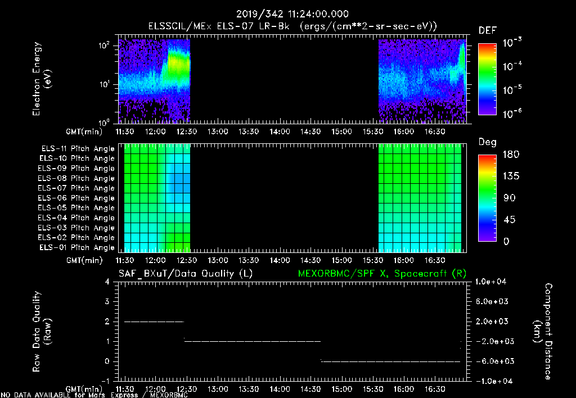Click the ELS-06 Pitch Angle row label
The height and width of the screenshot is (398, 576).
click(76, 198)
